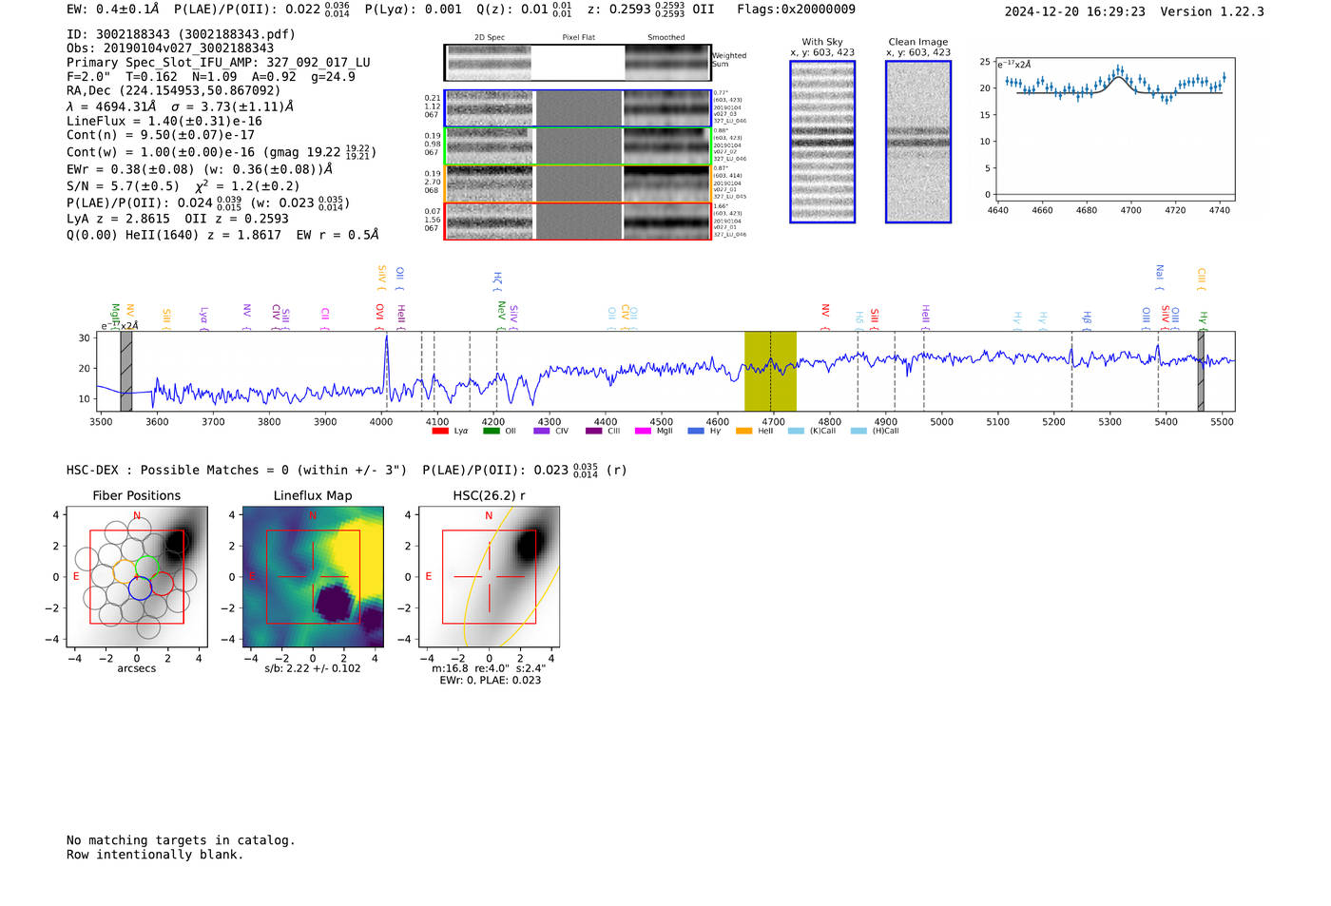The image size is (1331, 906).
Task: Click the "Flags:0x20000009" header text
Action: pyautogui.click(x=796, y=10)
